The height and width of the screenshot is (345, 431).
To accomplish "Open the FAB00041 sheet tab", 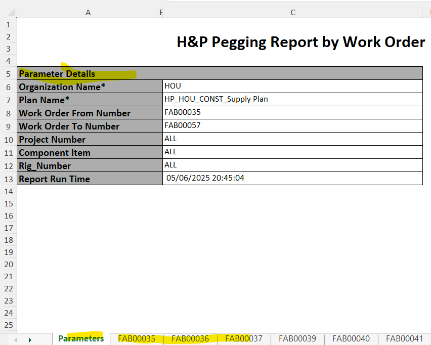I will click(x=404, y=338).
